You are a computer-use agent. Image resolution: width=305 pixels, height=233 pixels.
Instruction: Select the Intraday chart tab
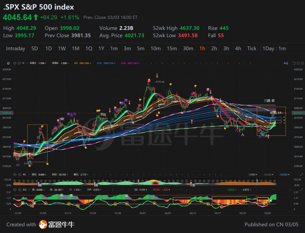point(16,48)
